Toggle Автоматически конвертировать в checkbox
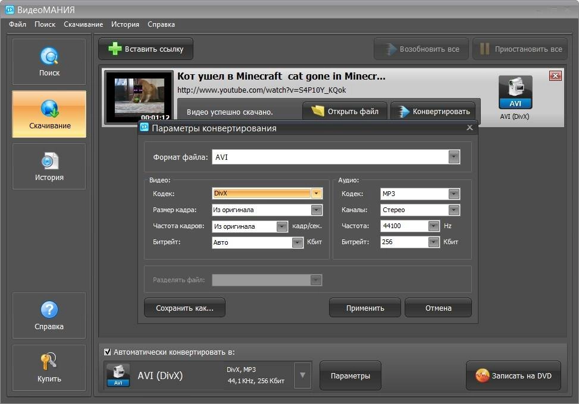 107,352
